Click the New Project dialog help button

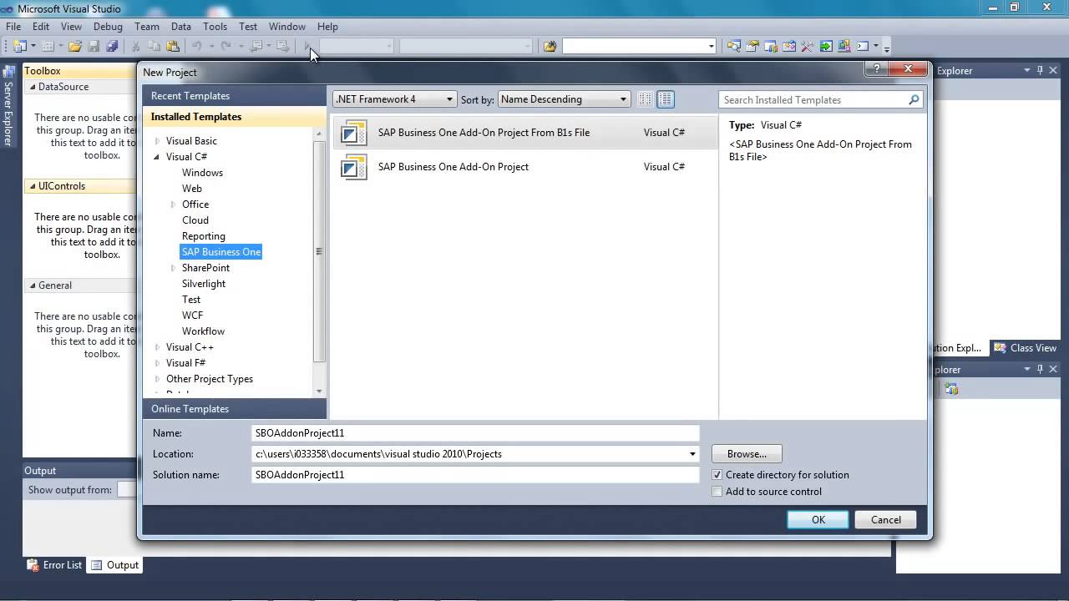pos(876,69)
